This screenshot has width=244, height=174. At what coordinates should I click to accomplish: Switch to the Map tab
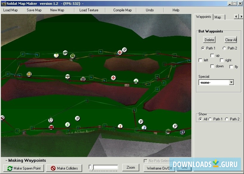[219, 17]
